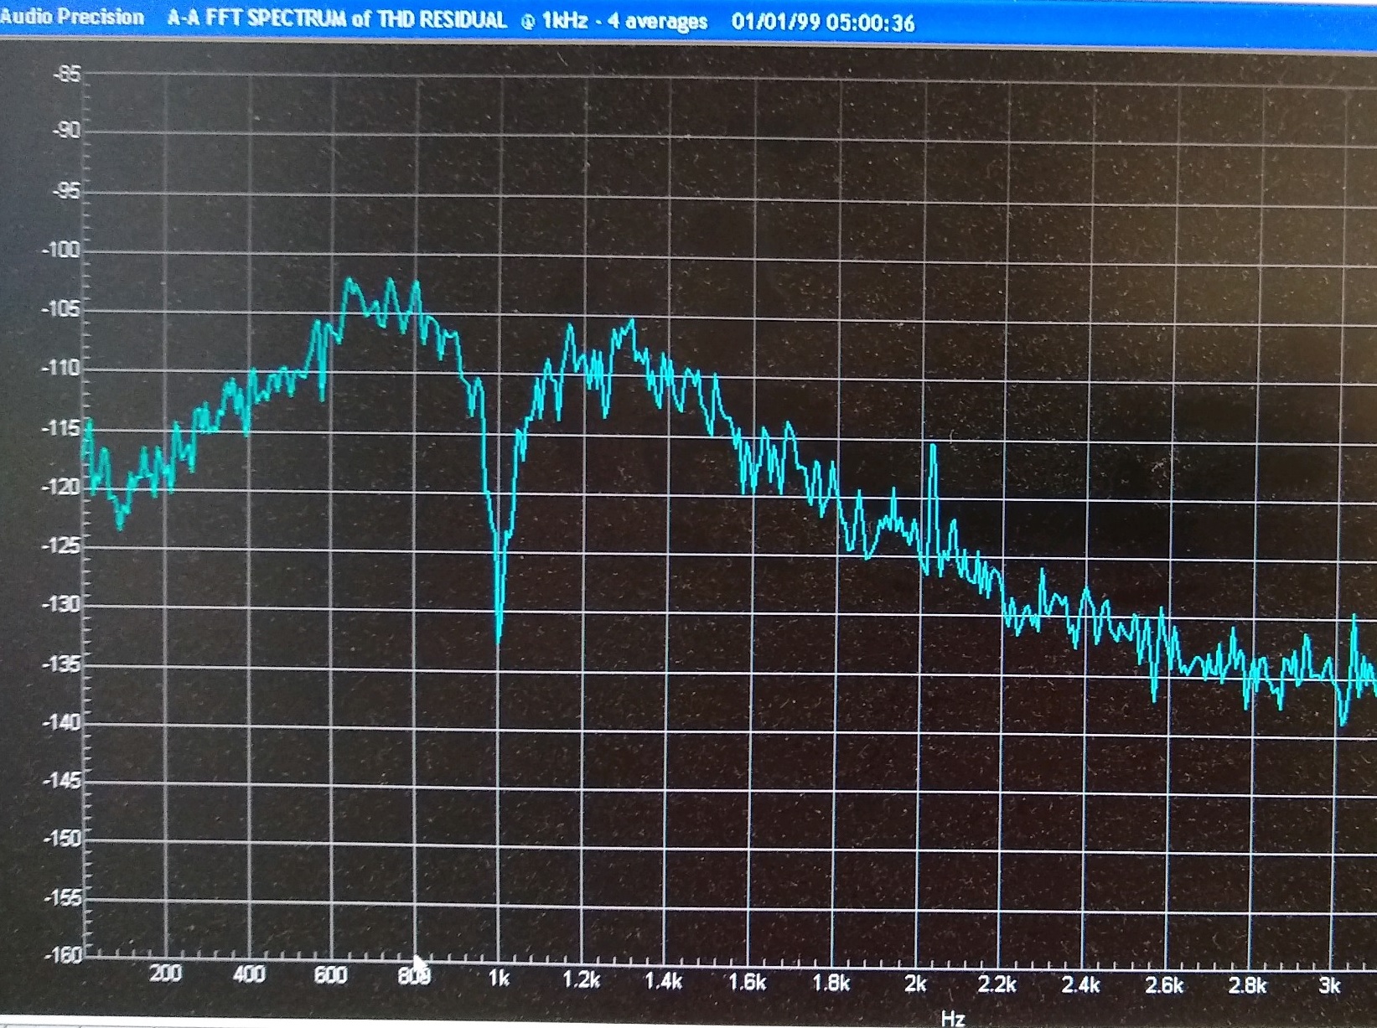
Task: Click the deep 1 kHz notch in trace
Action: tap(500, 586)
